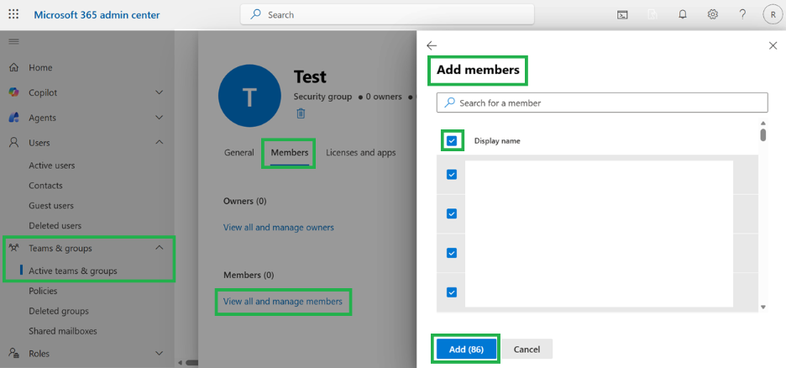
Task: Expand the Roles section chevron
Action: click(159, 353)
